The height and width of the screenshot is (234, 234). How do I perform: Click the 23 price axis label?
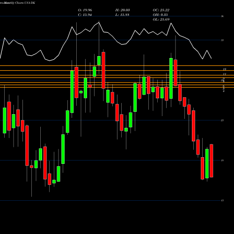tap(222, 120)
